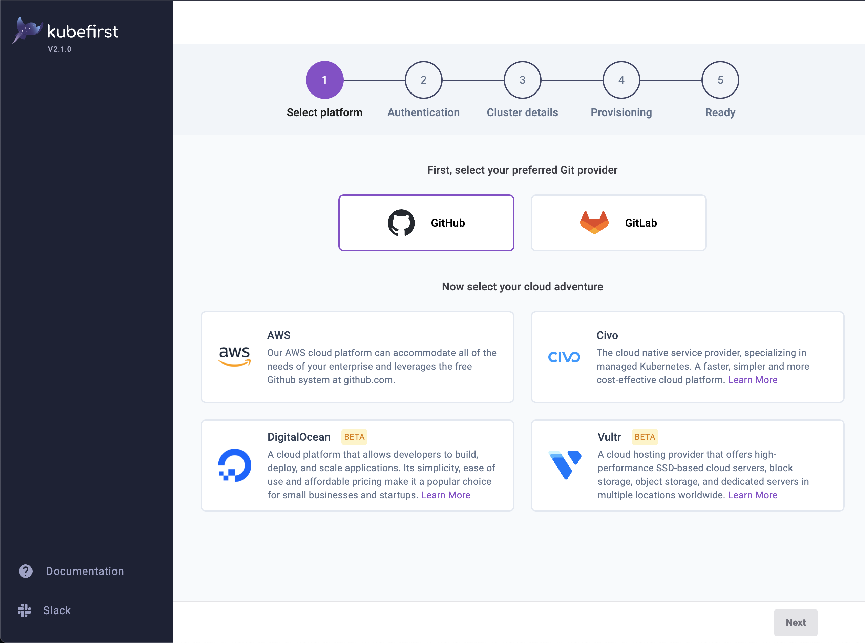Click the Civo logo
Image resolution: width=865 pixels, height=643 pixels.
pos(564,357)
